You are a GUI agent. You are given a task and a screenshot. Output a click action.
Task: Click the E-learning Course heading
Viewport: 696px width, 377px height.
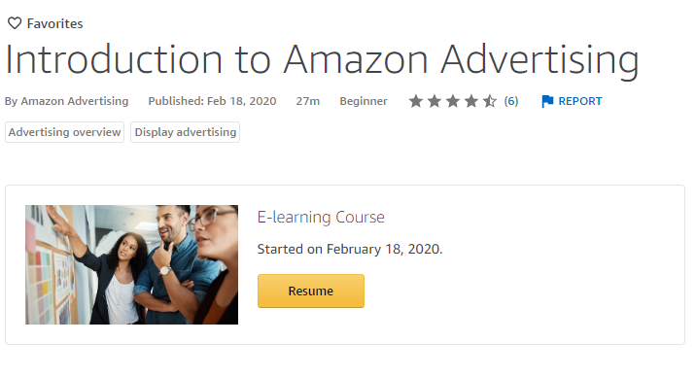coord(321,217)
